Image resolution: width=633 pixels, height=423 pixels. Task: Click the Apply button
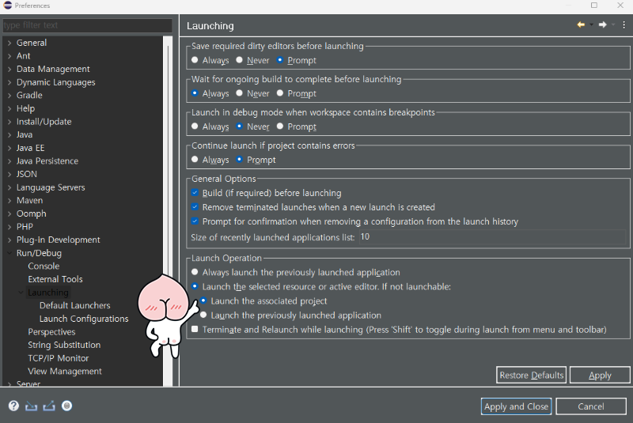(600, 375)
